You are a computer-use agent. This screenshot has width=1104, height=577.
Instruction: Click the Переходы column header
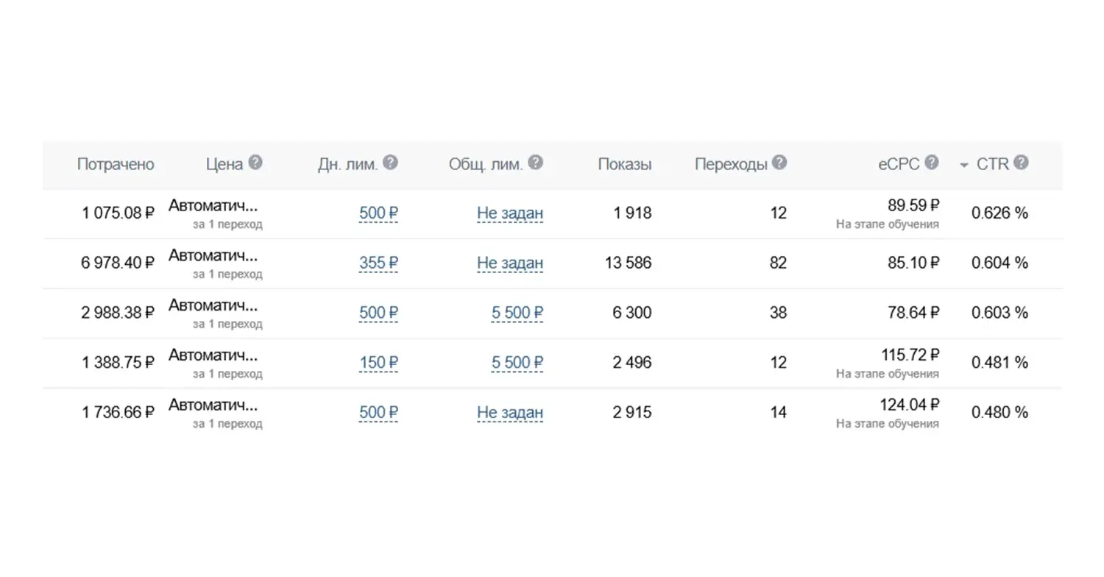(x=730, y=164)
